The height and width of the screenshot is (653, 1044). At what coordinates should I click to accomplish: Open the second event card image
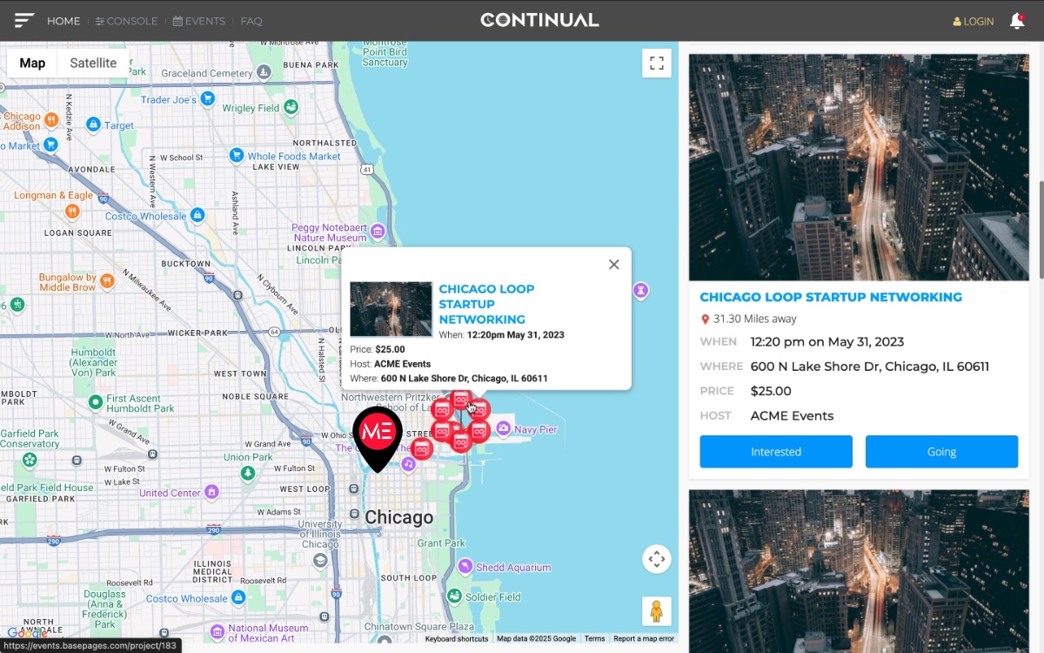click(x=859, y=570)
